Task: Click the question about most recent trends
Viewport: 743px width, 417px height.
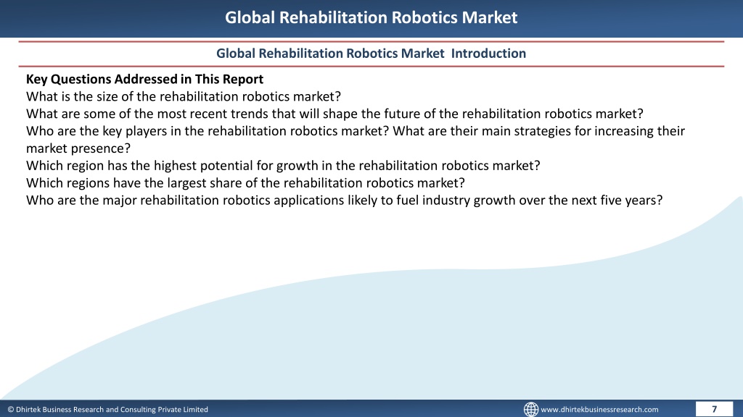Action: 334,114
